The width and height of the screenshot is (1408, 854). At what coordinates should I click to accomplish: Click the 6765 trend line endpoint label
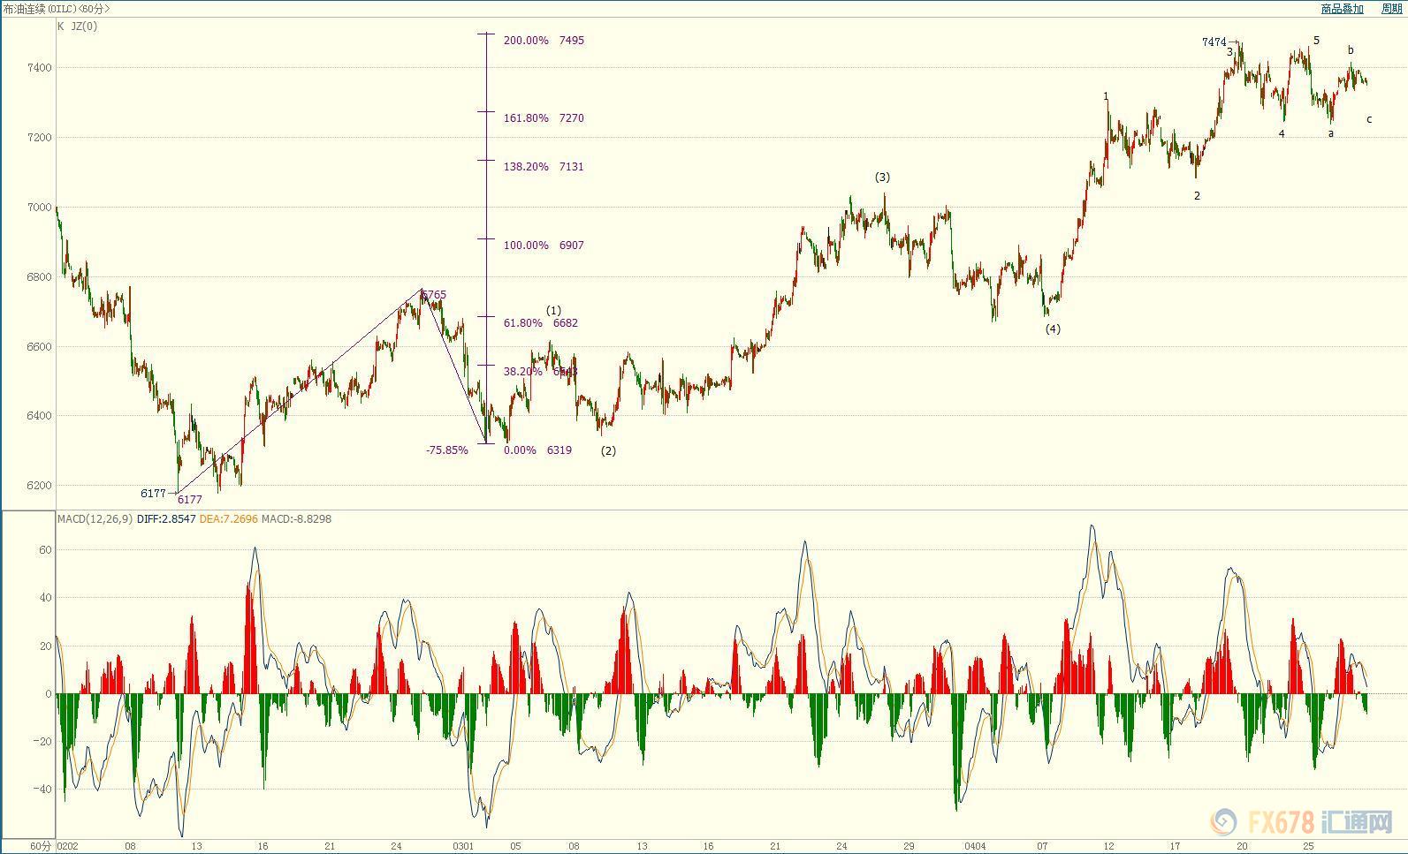(434, 295)
